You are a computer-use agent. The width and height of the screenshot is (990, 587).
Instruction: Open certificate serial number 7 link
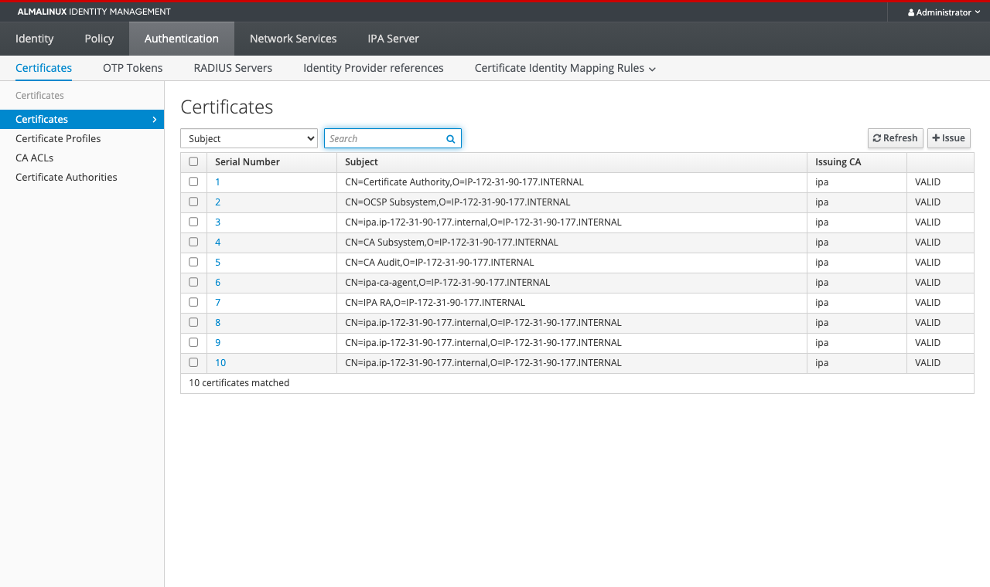click(x=218, y=302)
